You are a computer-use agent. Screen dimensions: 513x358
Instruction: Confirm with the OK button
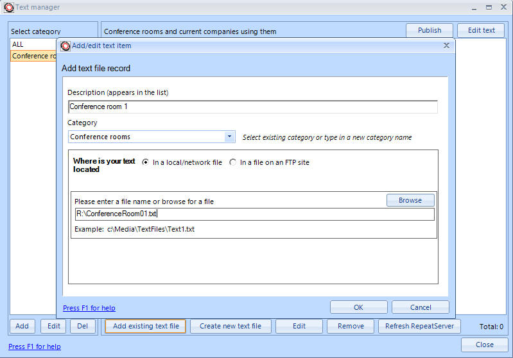tap(358, 307)
